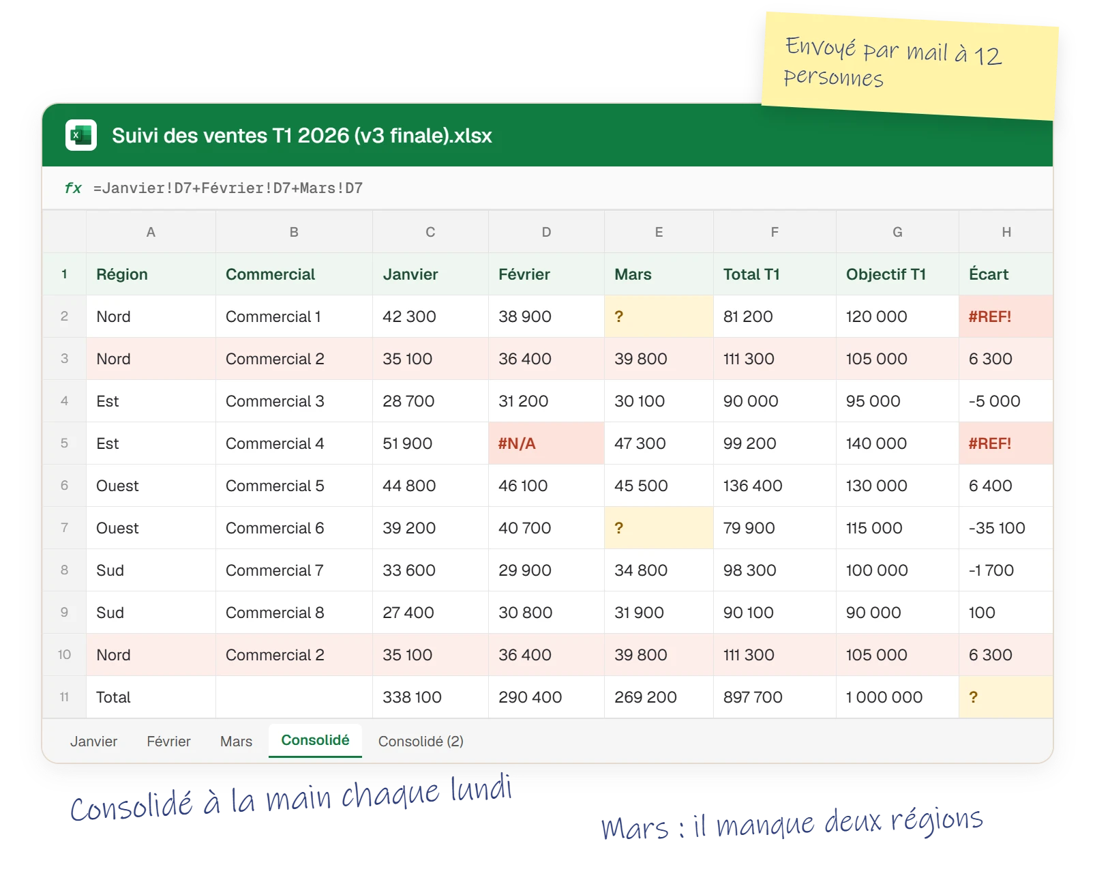Click the cell 1 000 000
1095x880 pixels.
[897, 697]
